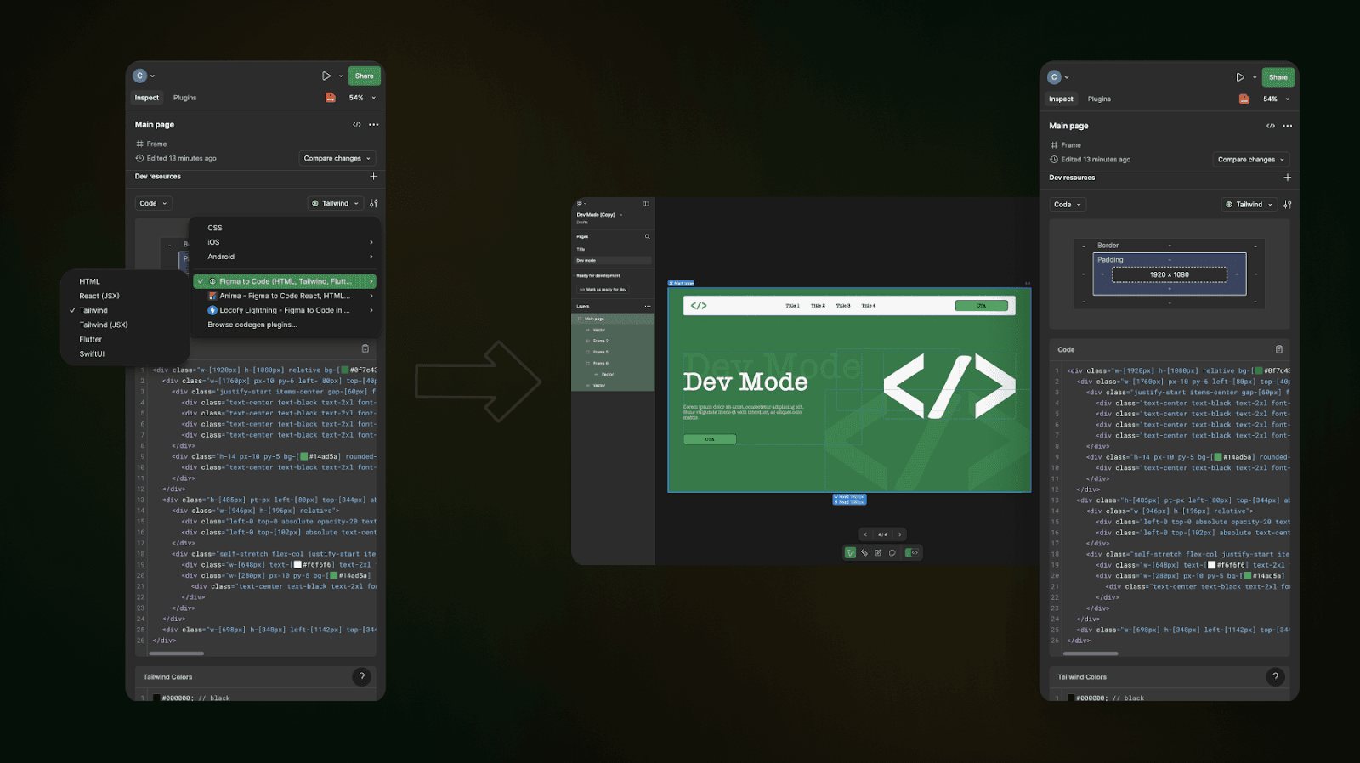Copy code with clipboard icon in left panel

(x=365, y=348)
